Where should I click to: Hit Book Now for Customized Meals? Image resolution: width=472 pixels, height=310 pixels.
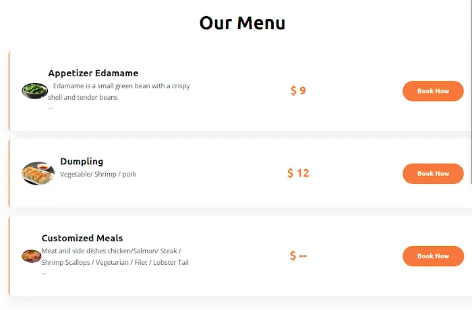(x=433, y=256)
